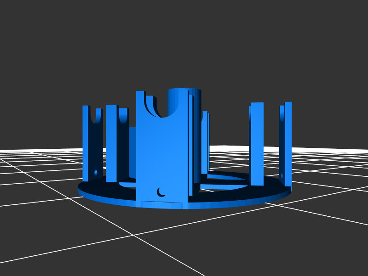368x276 pixels.
Task: Click empty dark background above the model
Action: pos(184,37)
